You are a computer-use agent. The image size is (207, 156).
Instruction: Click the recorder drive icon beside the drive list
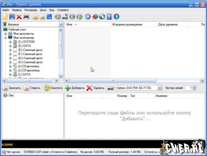(x=110, y=88)
